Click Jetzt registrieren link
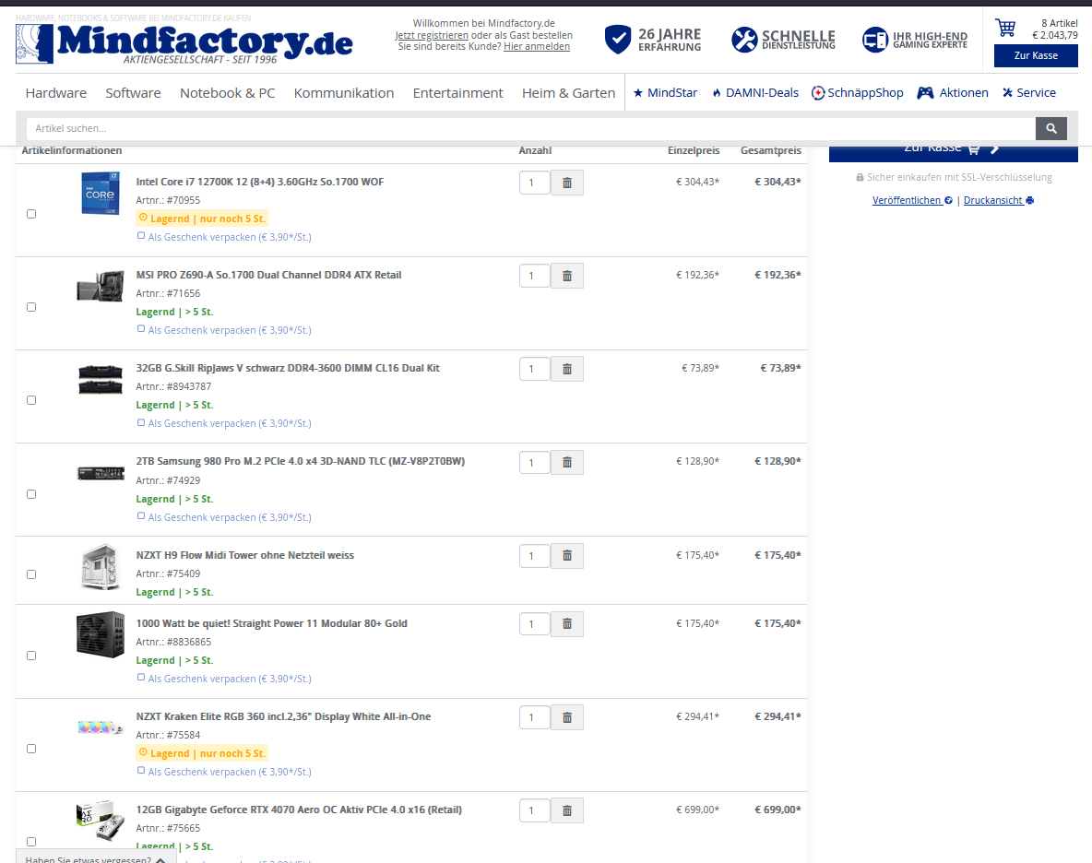This screenshot has height=863, width=1092. (432, 35)
